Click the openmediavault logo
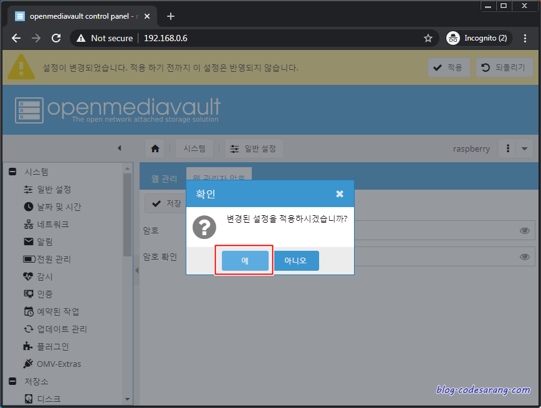 (x=118, y=110)
